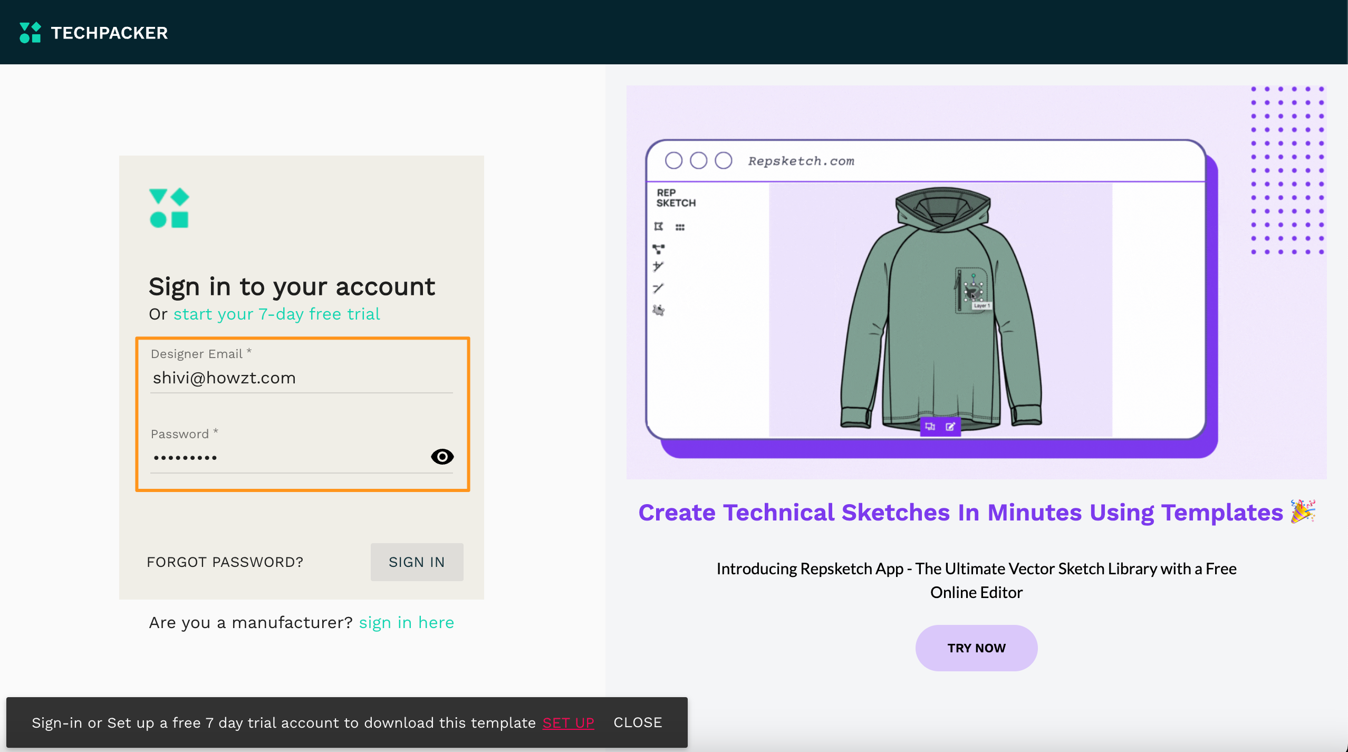Click FORGOT PASSWORD? link
Viewport: 1348px width, 752px height.
pyautogui.click(x=225, y=562)
